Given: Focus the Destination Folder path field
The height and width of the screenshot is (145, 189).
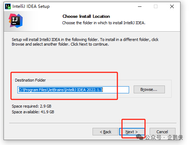Looking at the screenshot, I should (73, 90).
